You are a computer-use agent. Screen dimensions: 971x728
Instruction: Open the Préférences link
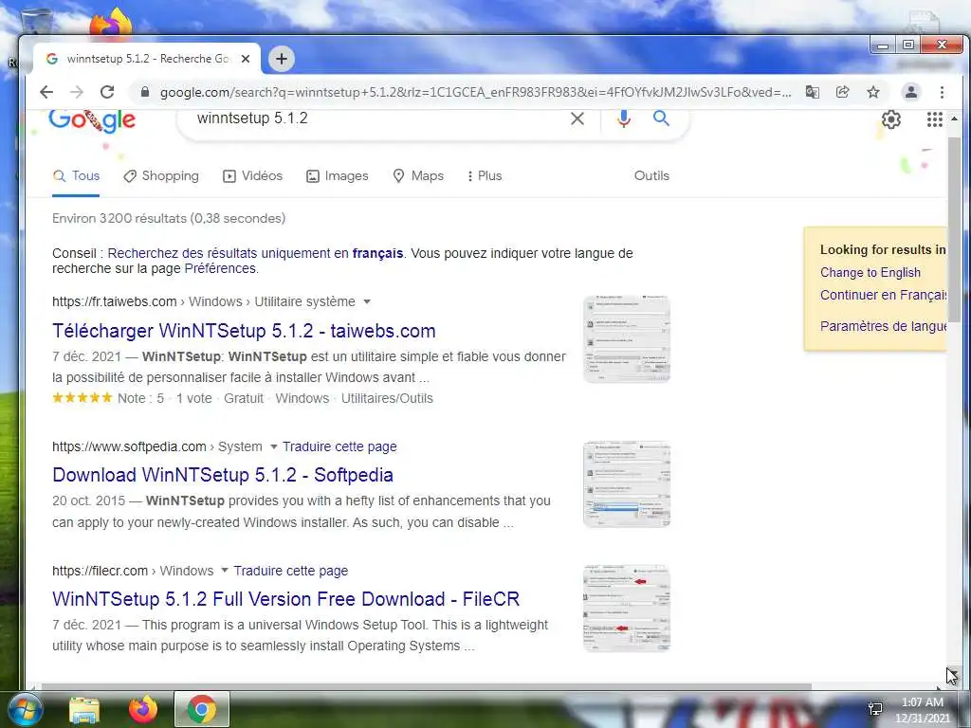coord(220,268)
